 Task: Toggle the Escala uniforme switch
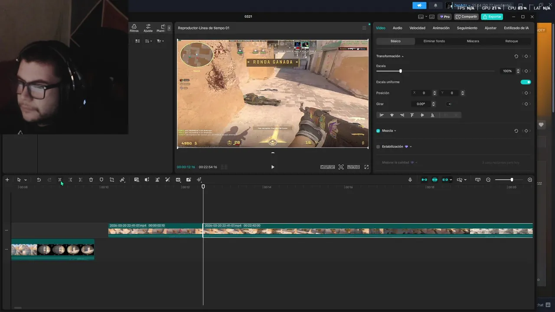[526, 82]
